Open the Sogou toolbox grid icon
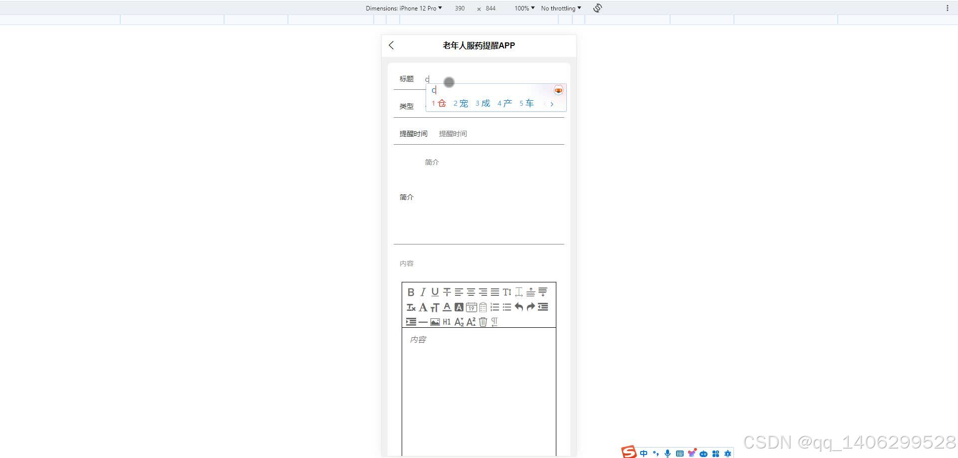 tap(716, 454)
